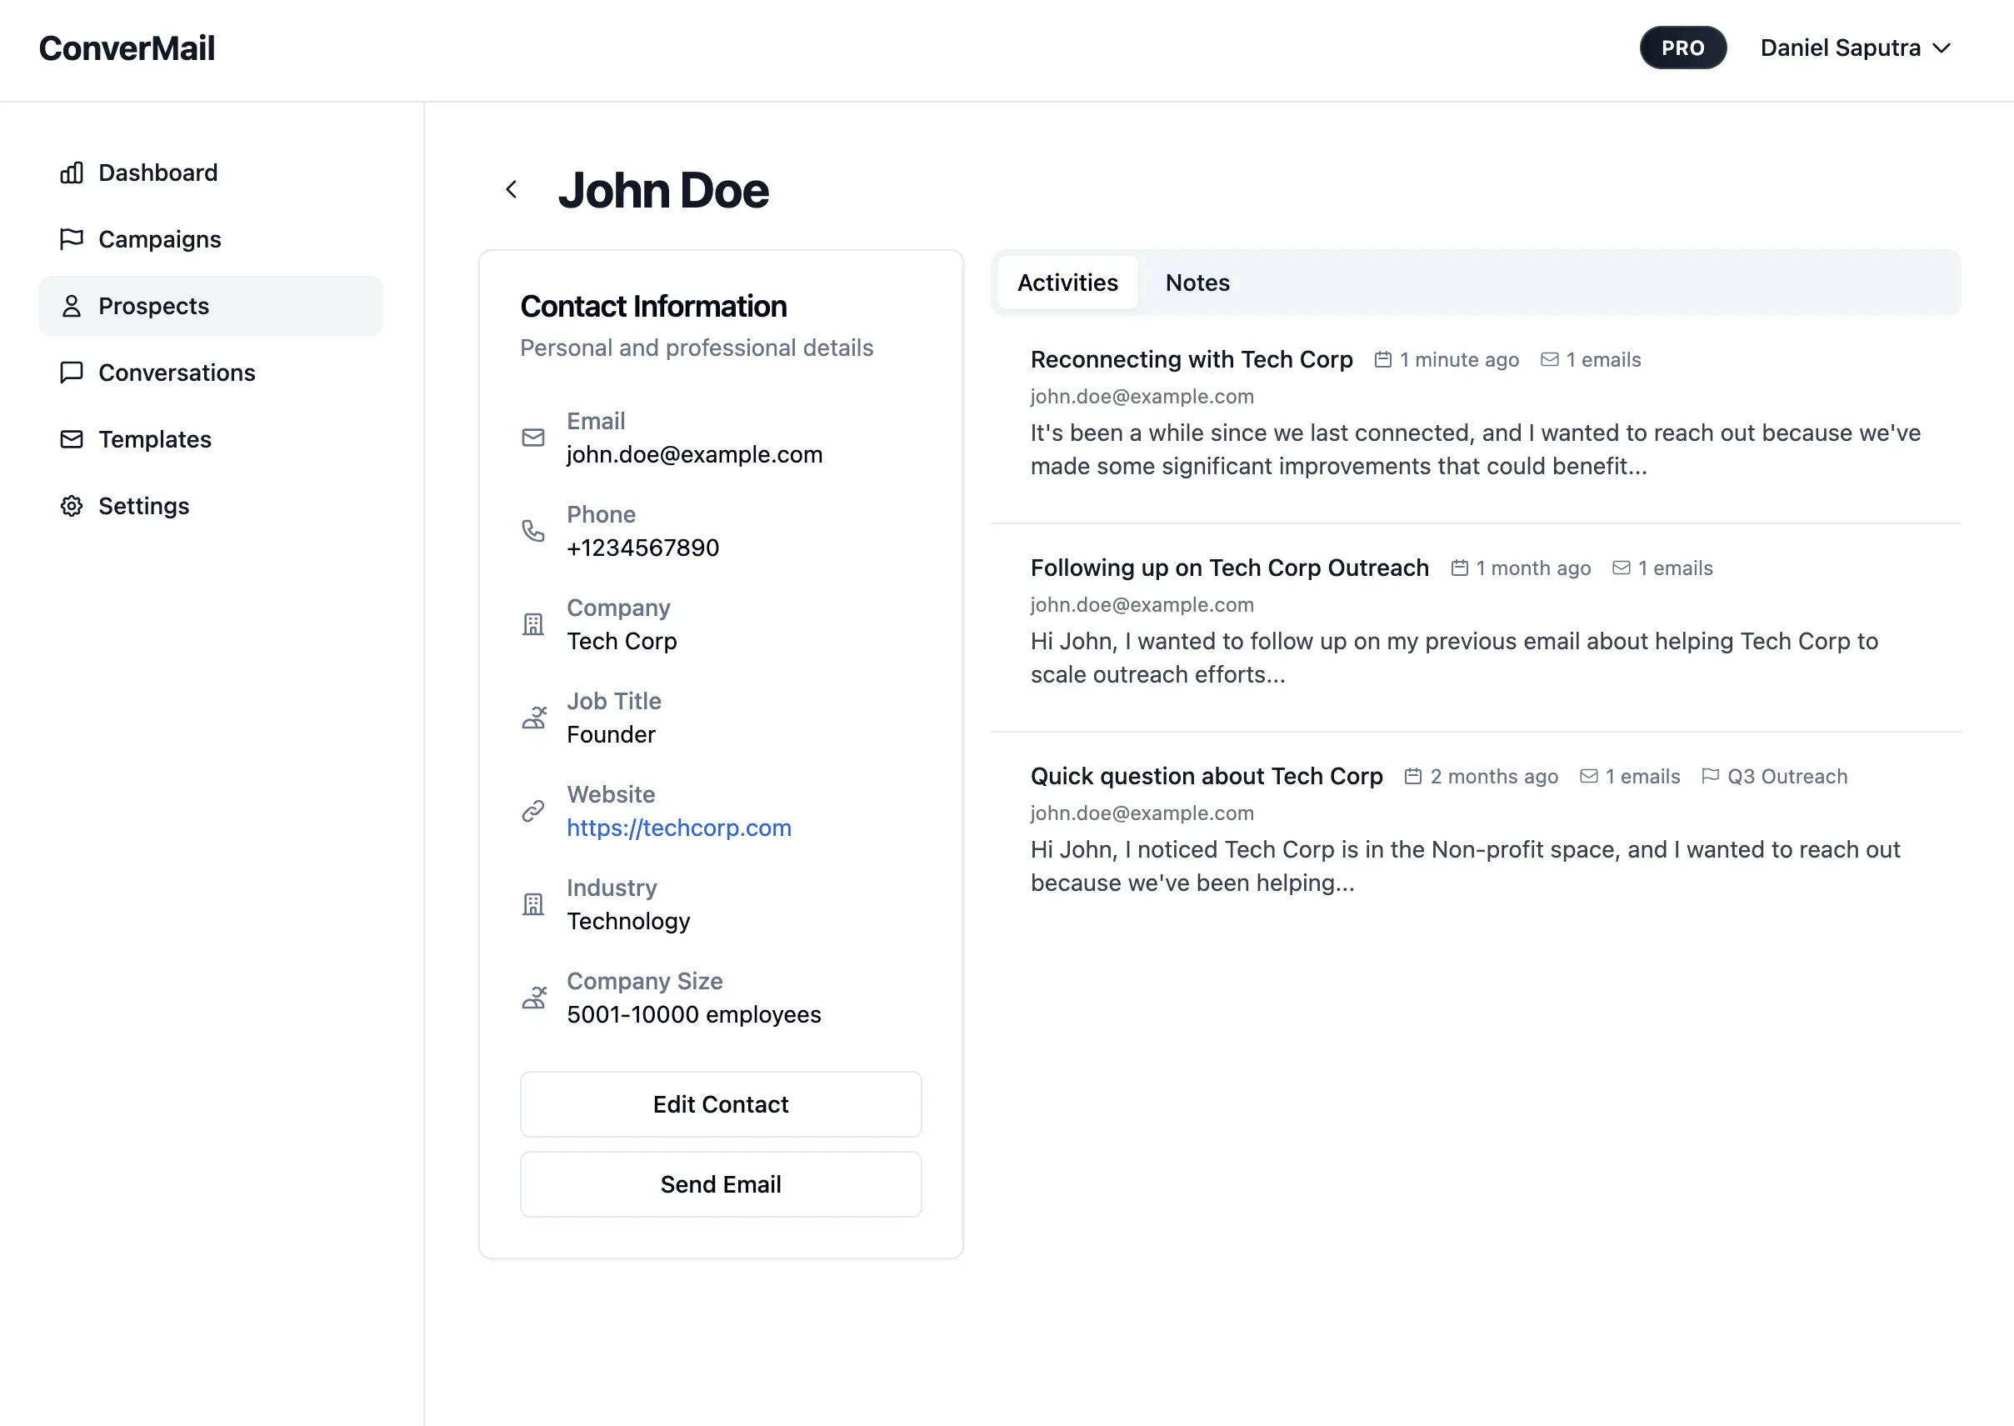Click the Templates envelope icon in sidebar

71,439
